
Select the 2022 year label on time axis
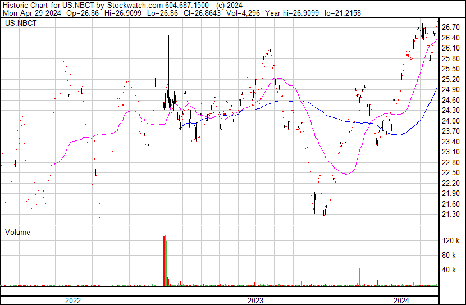click(x=73, y=301)
